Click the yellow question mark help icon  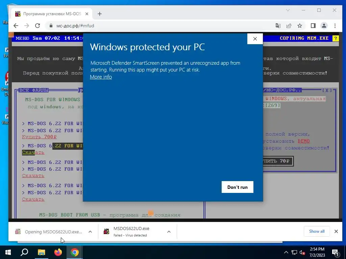(336, 38)
